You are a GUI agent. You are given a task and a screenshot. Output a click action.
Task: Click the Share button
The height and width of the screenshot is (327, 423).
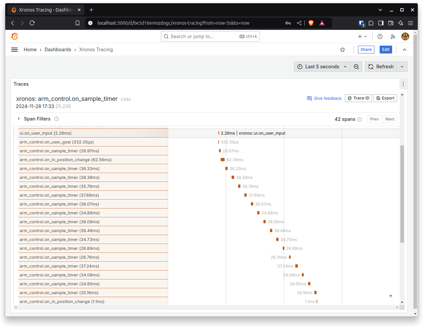coord(366,50)
